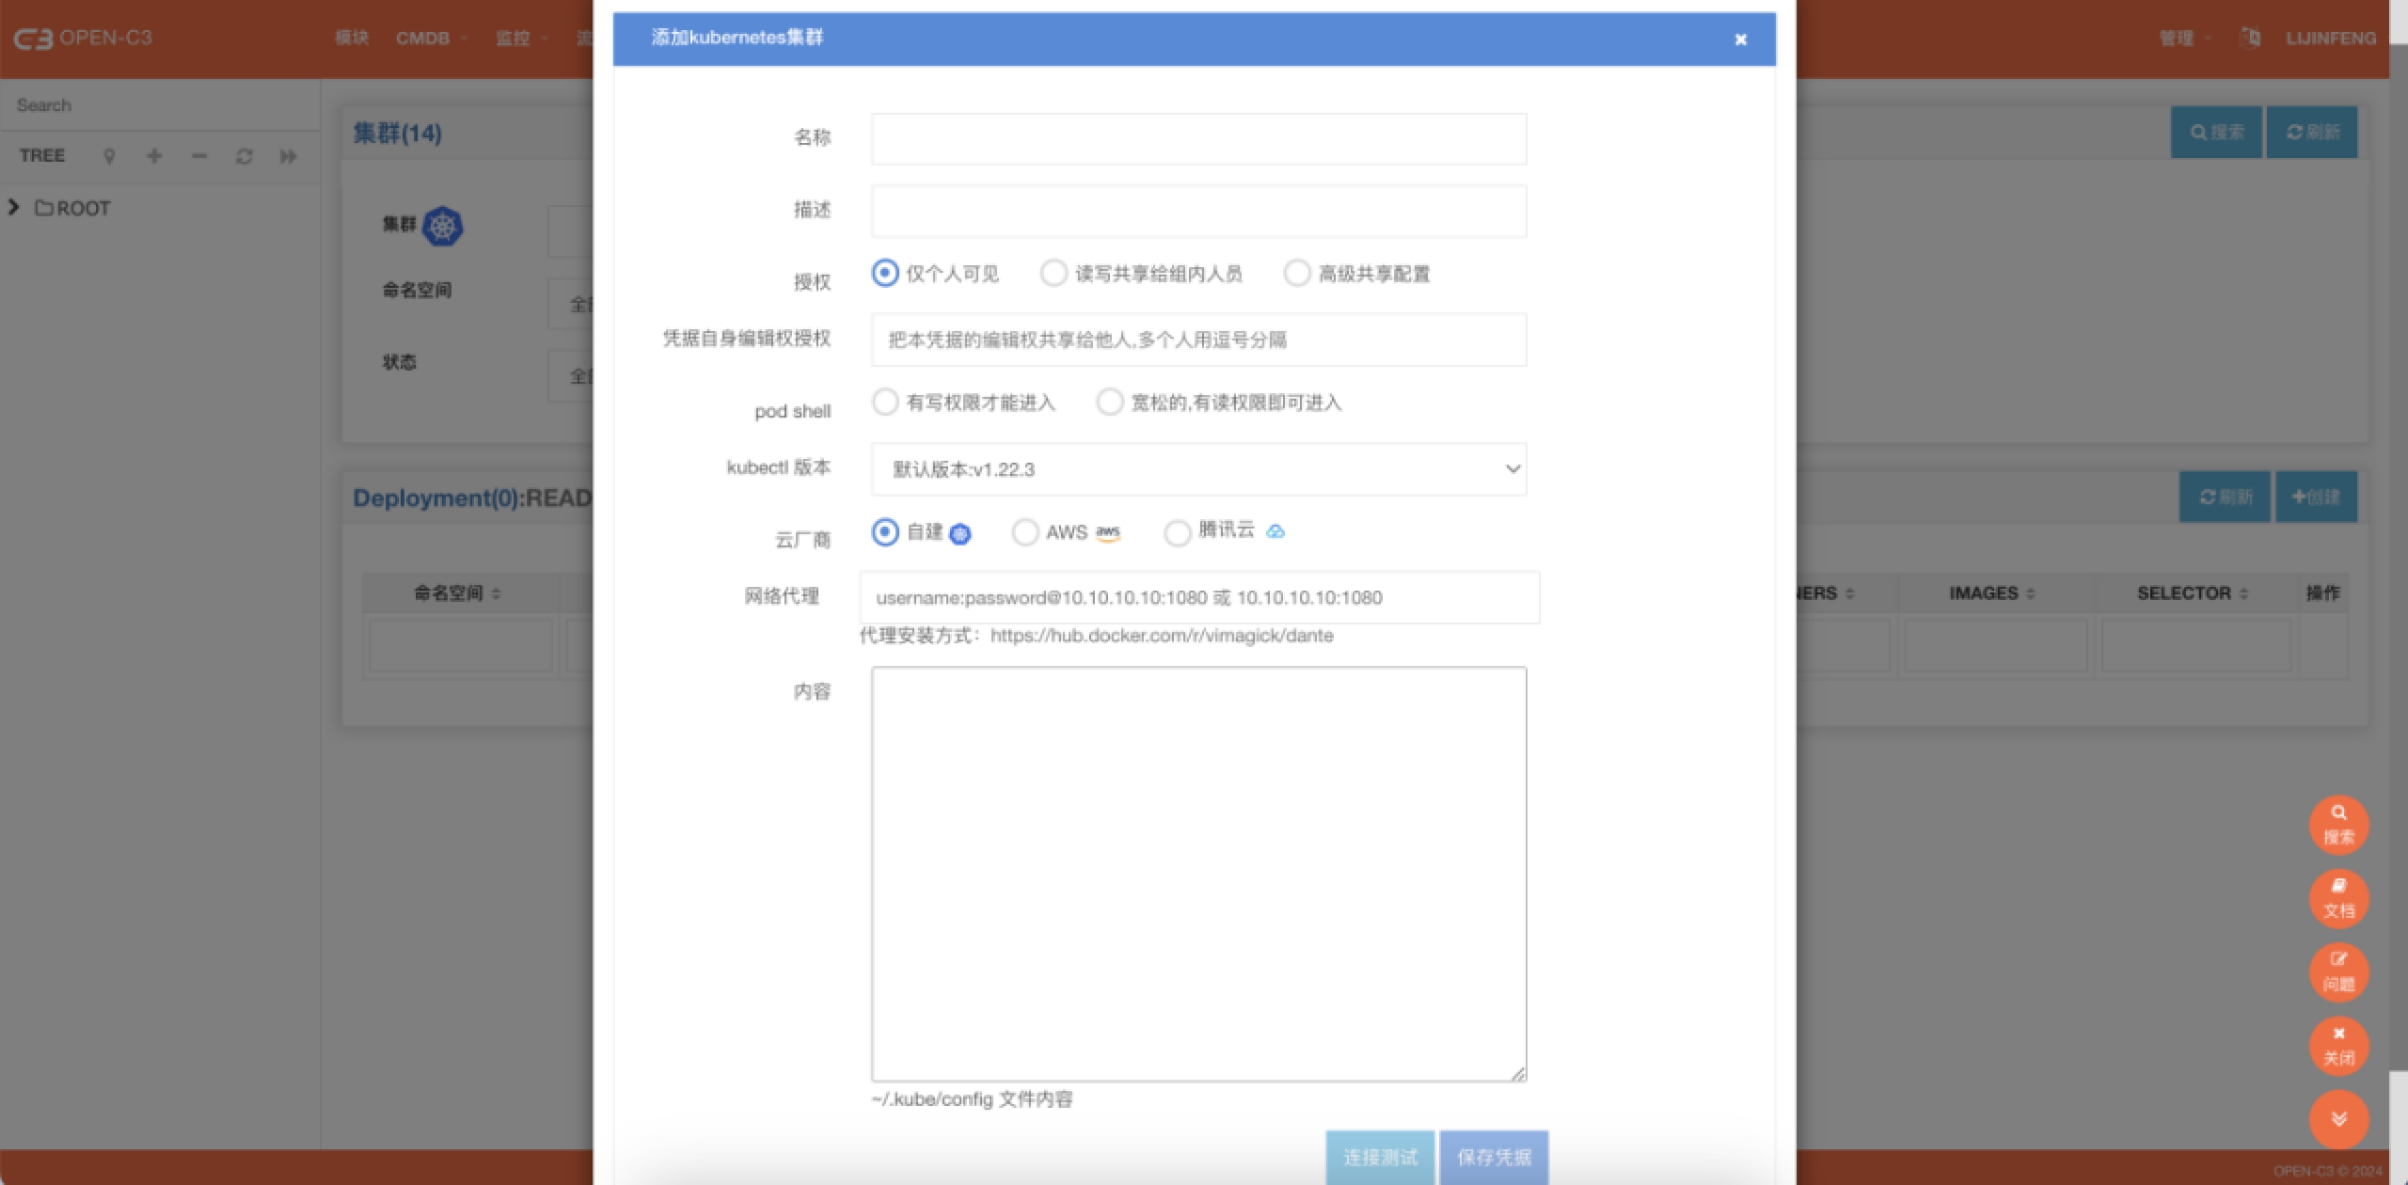The height and width of the screenshot is (1185, 2408).
Task: Expand the ROOT tree node
Action: pyautogui.click(x=14, y=208)
